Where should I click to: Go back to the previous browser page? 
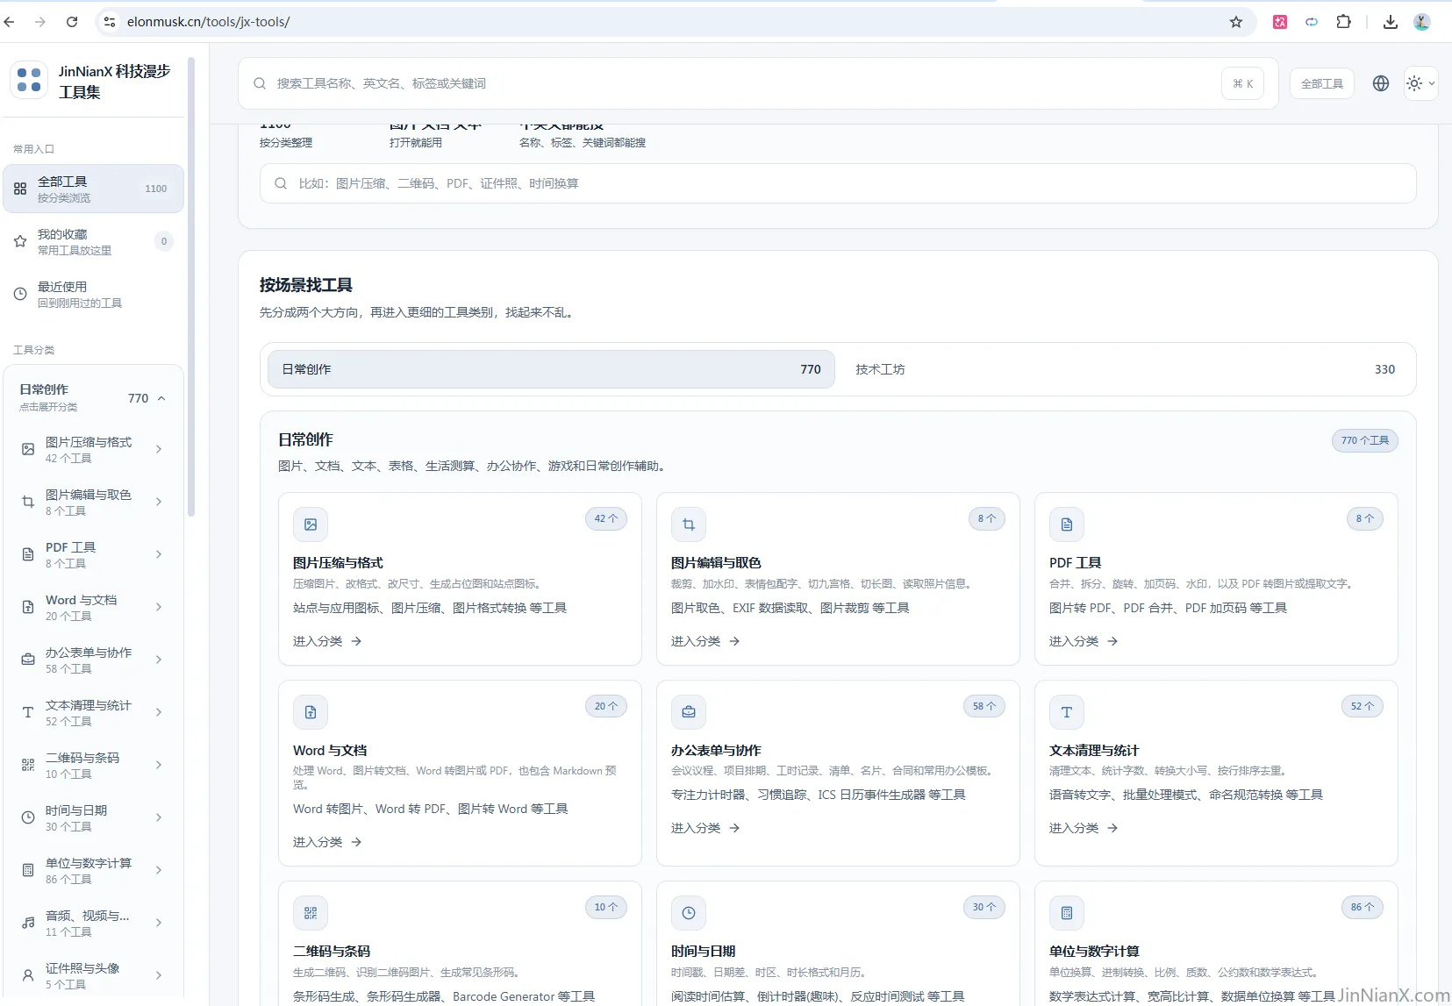(x=10, y=22)
